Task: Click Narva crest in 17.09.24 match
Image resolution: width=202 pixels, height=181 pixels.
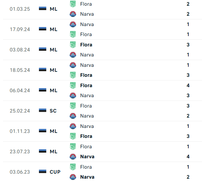Action: click(73, 24)
